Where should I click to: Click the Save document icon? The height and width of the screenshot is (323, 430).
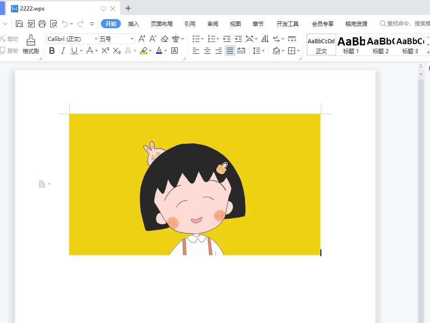pos(19,24)
